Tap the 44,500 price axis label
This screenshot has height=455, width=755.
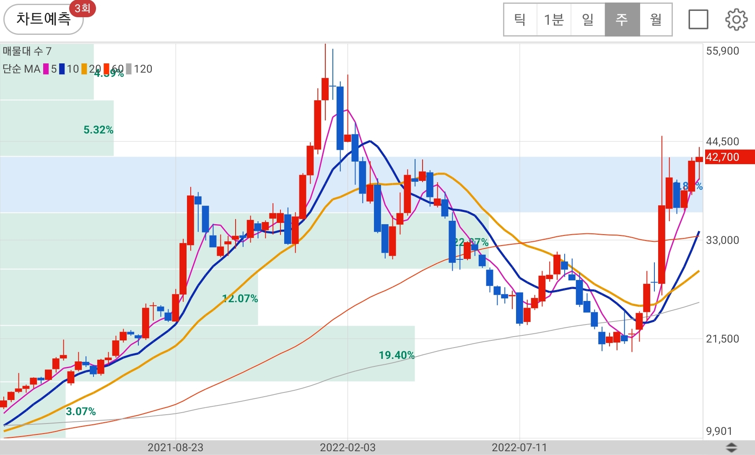click(722, 141)
